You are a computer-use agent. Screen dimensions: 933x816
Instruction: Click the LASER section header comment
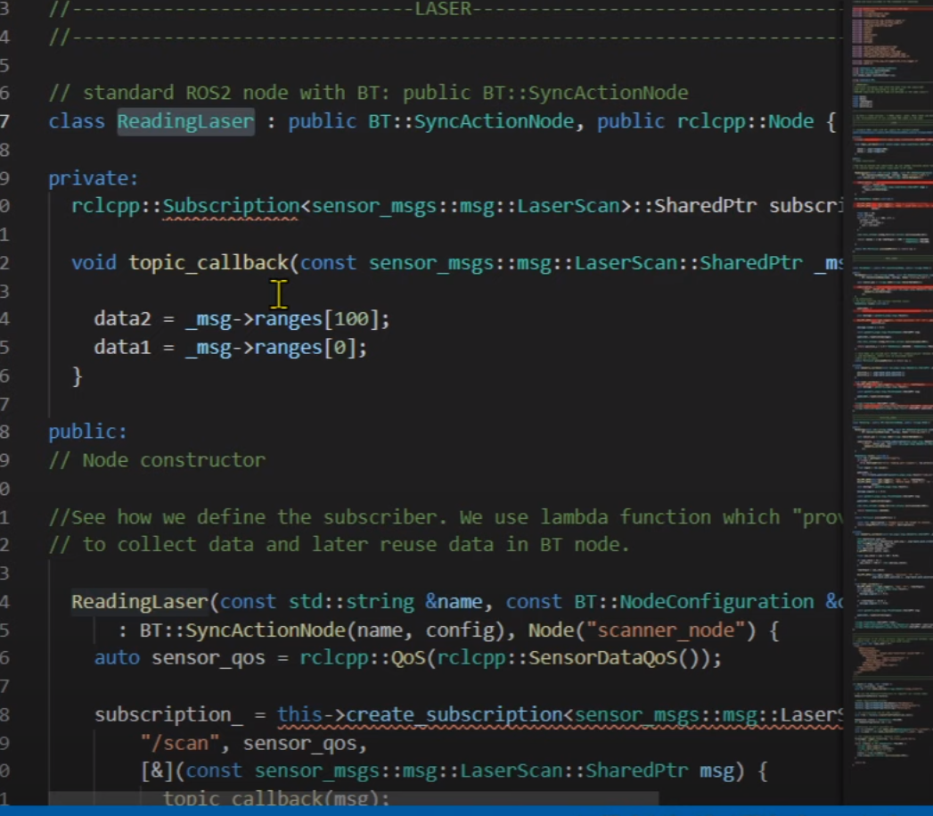443,9
